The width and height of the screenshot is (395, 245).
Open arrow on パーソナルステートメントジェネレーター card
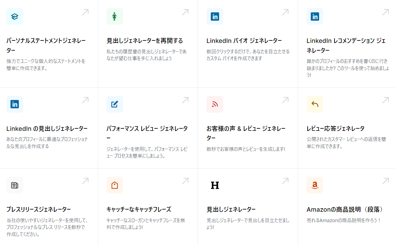pyautogui.click(x=85, y=12)
